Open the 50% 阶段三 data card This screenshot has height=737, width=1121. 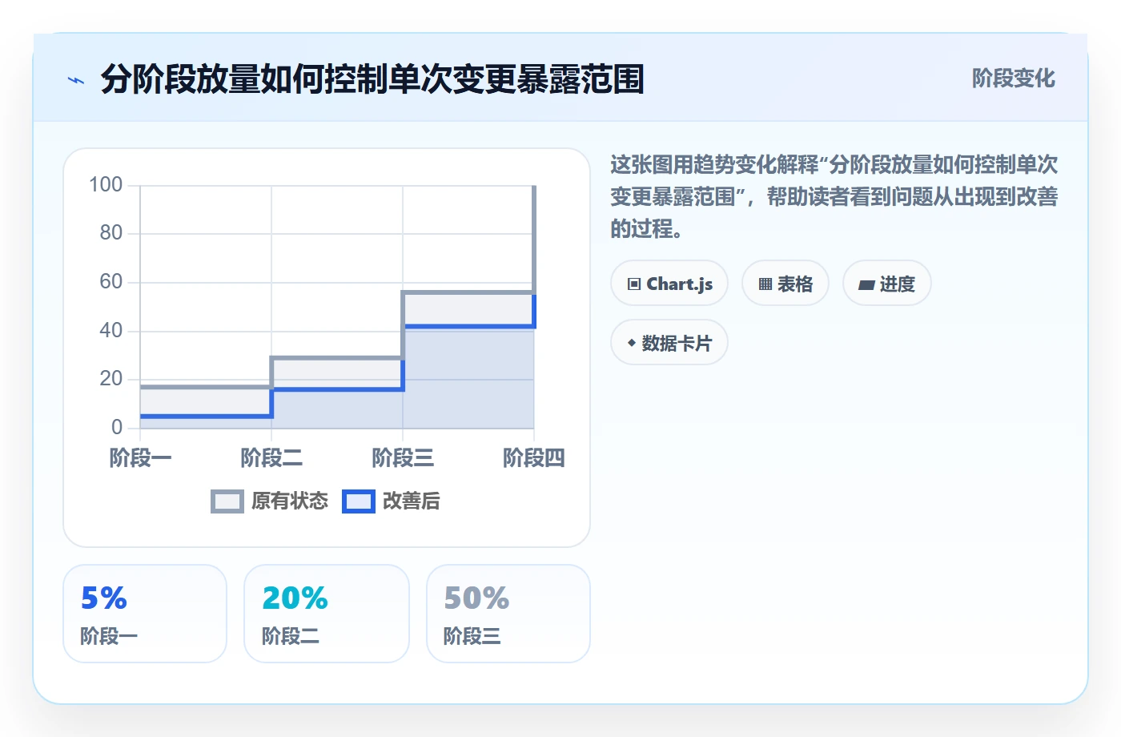pos(508,614)
